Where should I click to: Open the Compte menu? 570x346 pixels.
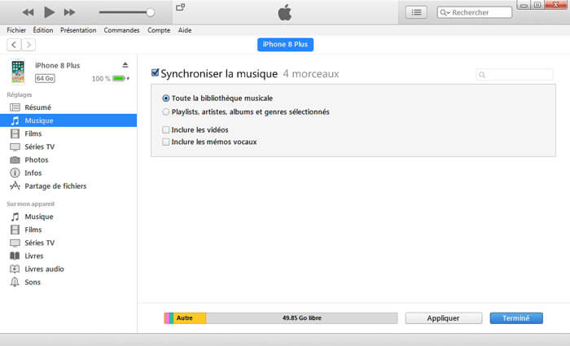(x=159, y=30)
